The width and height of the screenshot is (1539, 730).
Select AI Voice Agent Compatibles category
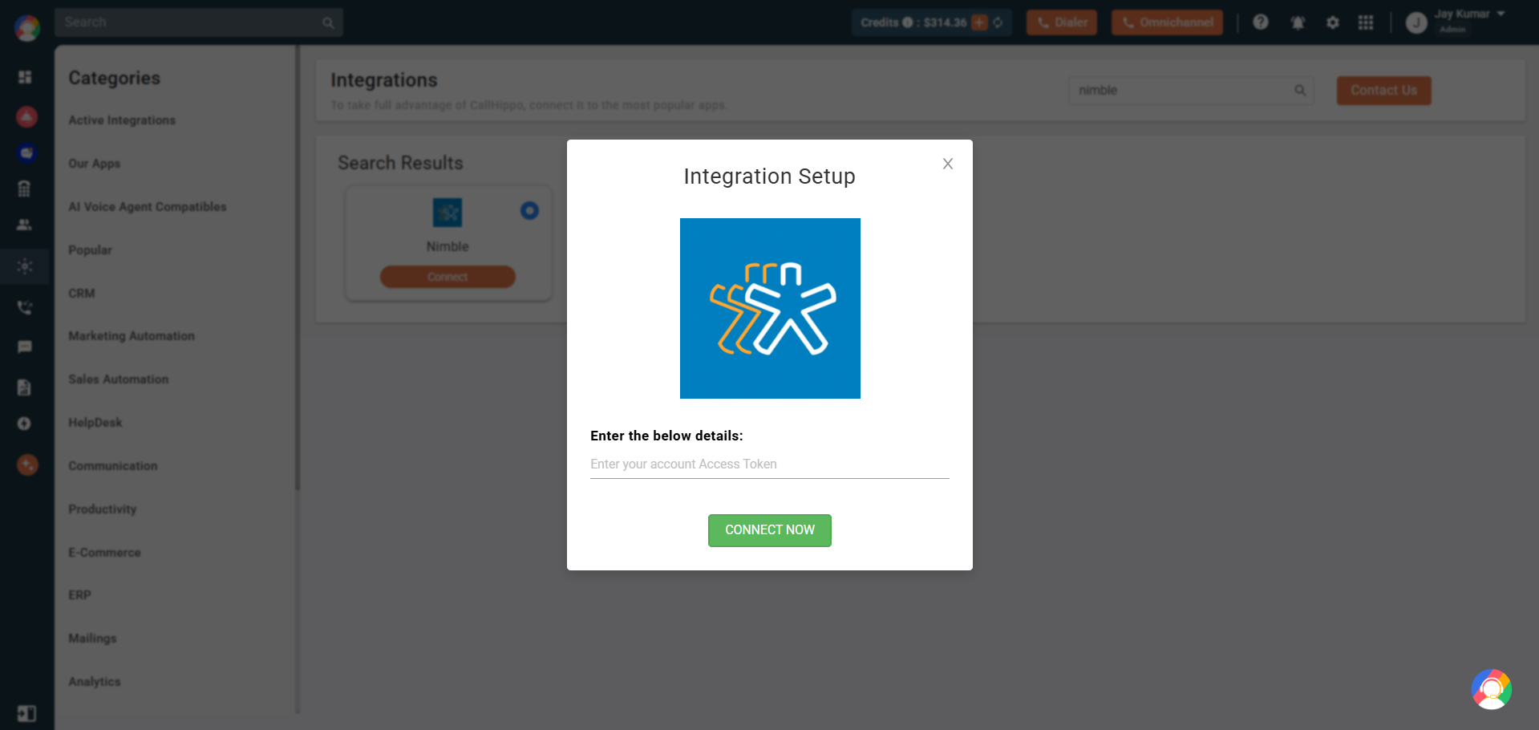pos(148,207)
